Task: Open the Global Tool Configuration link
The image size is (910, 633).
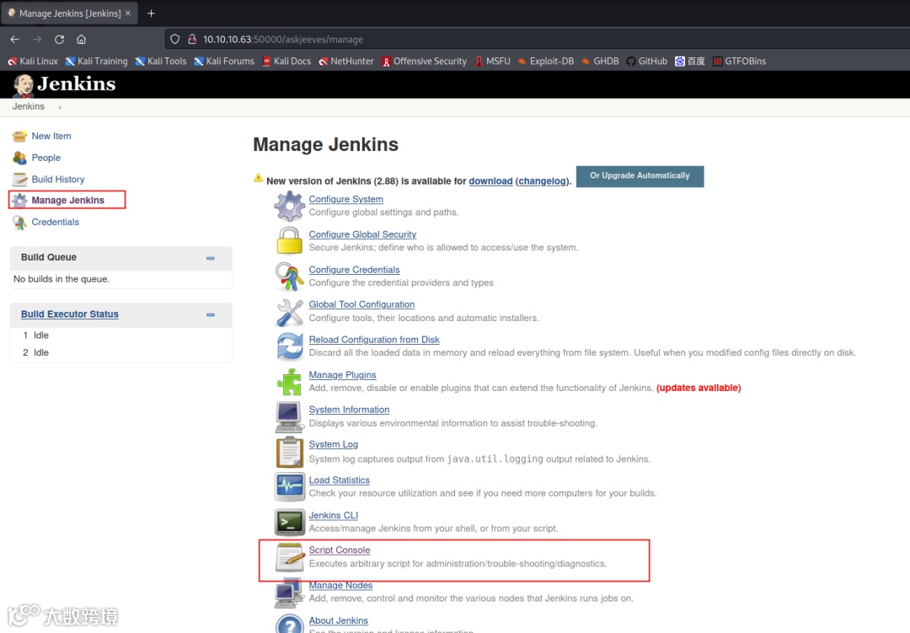Action: tap(361, 304)
